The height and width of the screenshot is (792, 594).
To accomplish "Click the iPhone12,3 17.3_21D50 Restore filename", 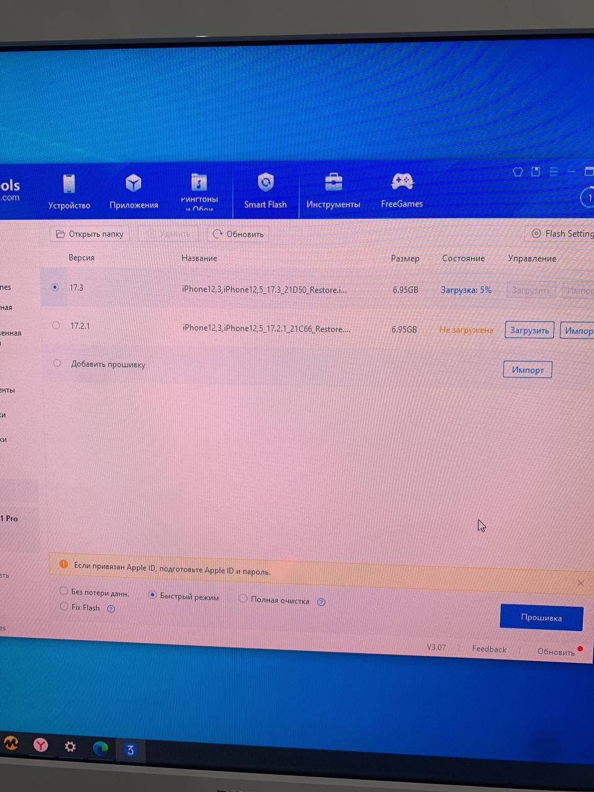I will (x=265, y=289).
